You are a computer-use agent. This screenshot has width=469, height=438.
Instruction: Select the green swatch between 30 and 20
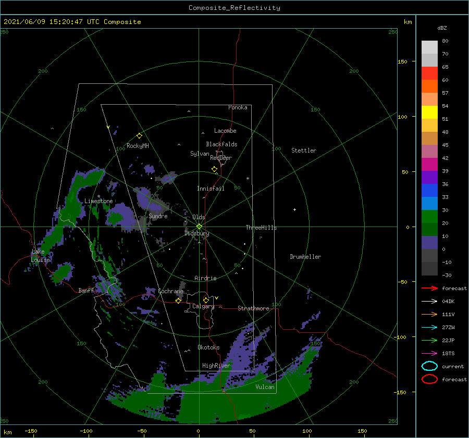coord(429,217)
